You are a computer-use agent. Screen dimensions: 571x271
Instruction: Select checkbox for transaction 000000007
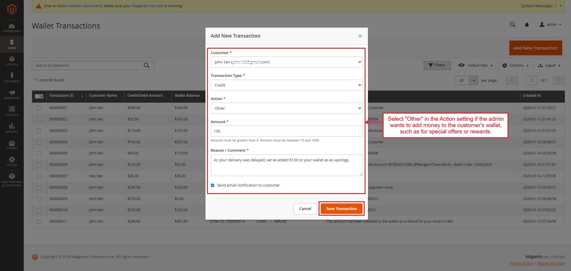point(39,176)
